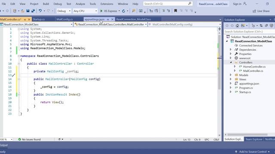This screenshot has height=154, width=275.
Task: Open the Analyze menu
Action: coord(80,4)
